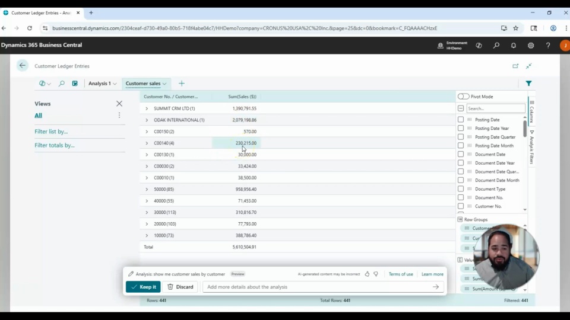The image size is (570, 320).
Task: Check the Customer No. column
Action: click(x=461, y=206)
